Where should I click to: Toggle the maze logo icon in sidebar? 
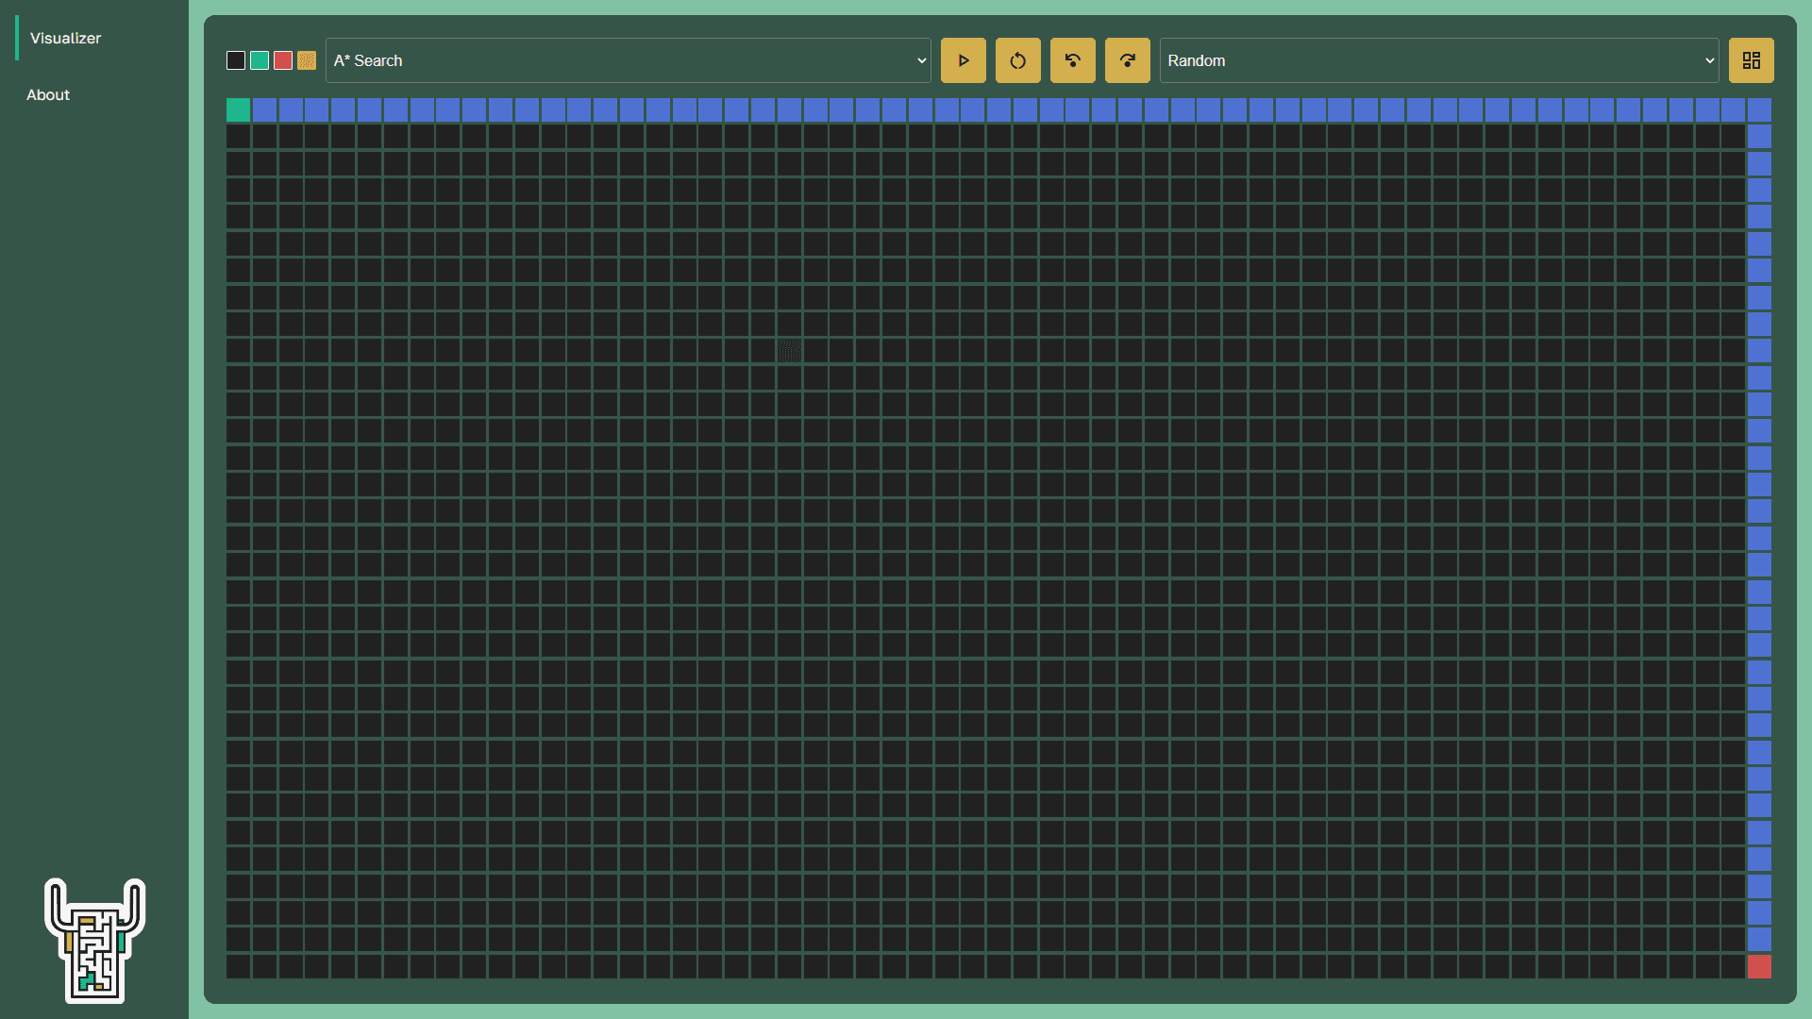pyautogui.click(x=97, y=941)
